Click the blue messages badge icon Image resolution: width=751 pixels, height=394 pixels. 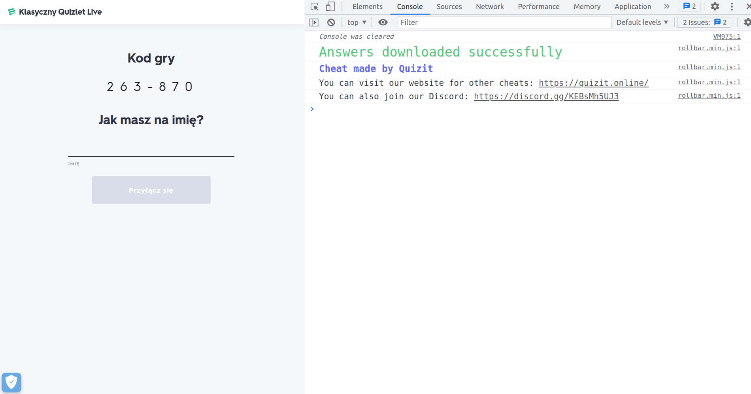point(689,6)
